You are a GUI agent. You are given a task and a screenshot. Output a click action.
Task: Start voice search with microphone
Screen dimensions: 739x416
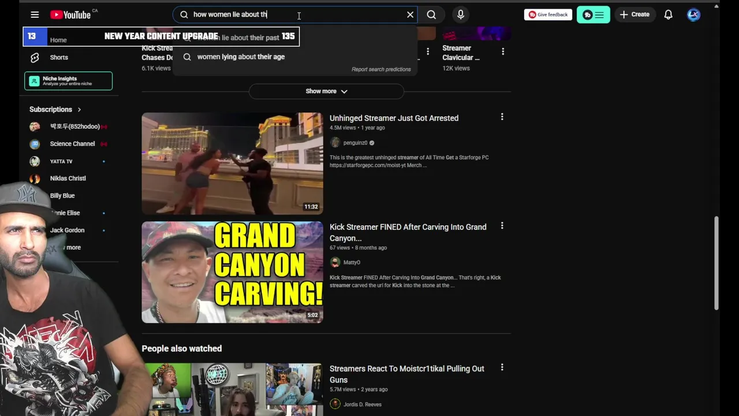point(461,14)
